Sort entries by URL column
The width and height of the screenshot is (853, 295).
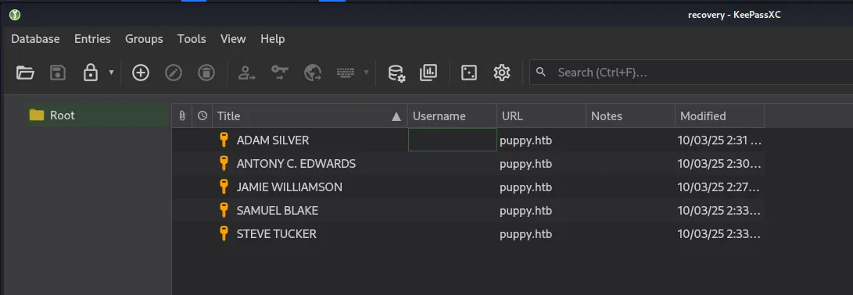541,116
